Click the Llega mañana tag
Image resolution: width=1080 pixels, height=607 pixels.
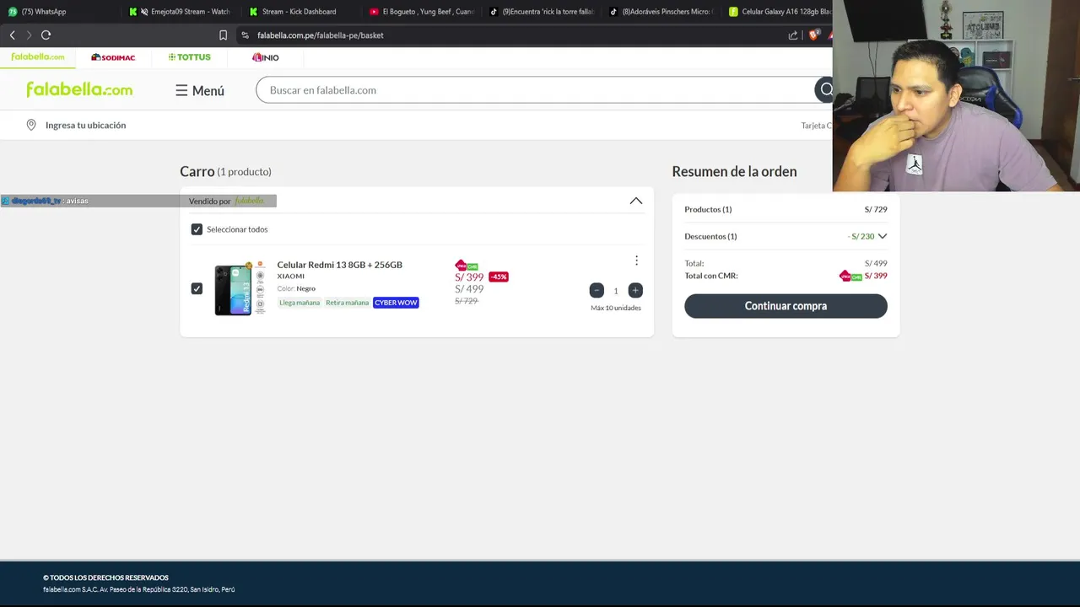click(300, 303)
